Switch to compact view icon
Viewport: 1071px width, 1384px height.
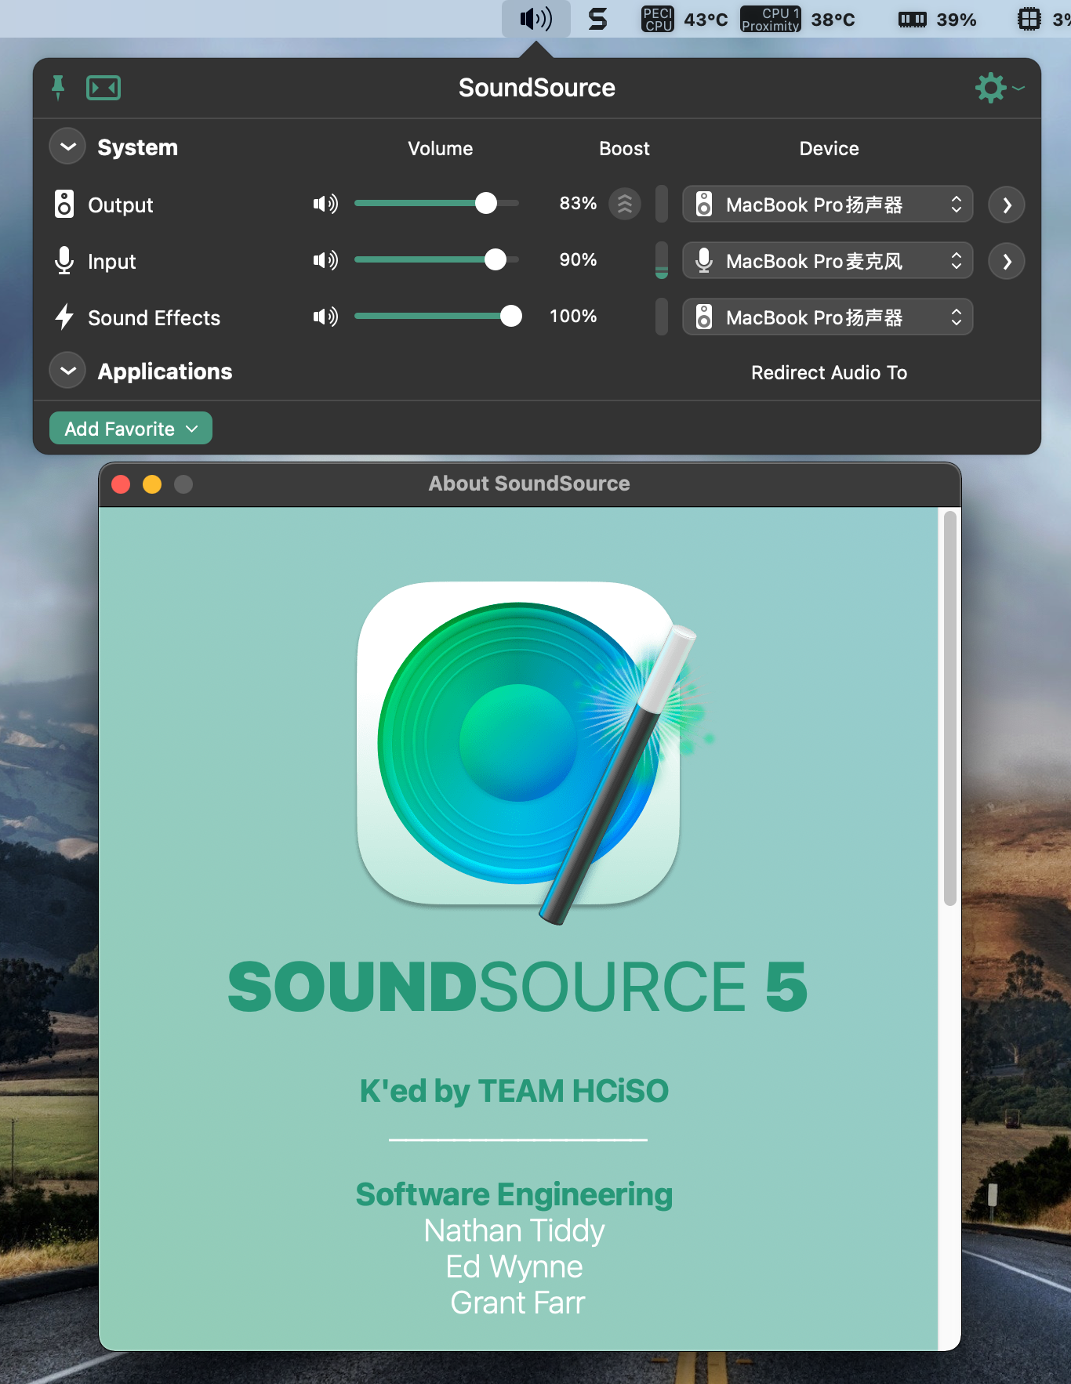[103, 88]
